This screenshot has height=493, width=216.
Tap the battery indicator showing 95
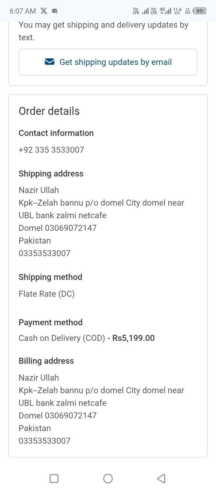point(199,11)
